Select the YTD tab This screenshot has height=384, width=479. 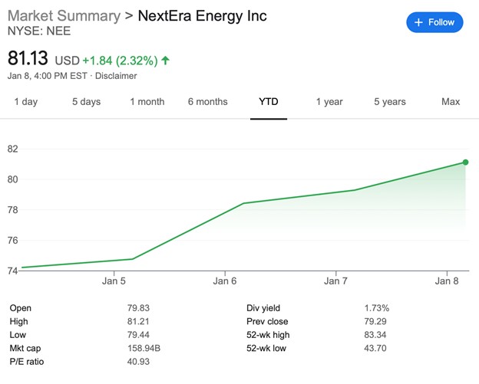coord(268,102)
